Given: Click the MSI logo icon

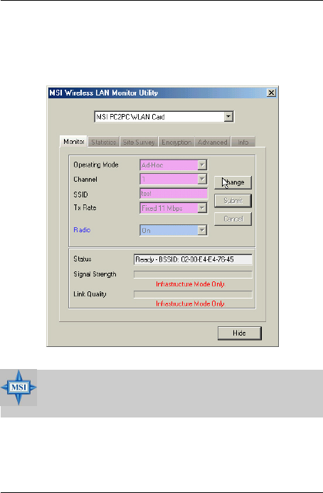Looking at the screenshot, I should pyautogui.click(x=18, y=388).
